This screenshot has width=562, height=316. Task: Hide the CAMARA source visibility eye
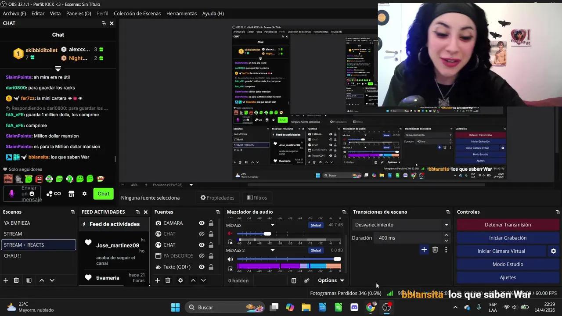202,223
